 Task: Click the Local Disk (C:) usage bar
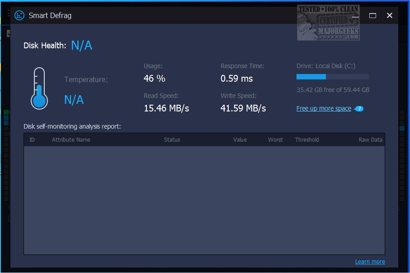333,77
